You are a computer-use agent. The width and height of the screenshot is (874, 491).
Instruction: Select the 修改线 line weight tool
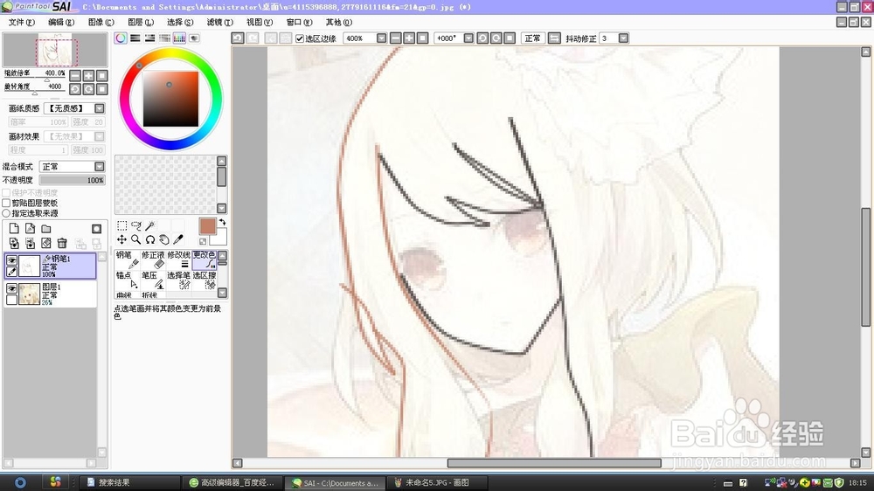pyautogui.click(x=178, y=259)
